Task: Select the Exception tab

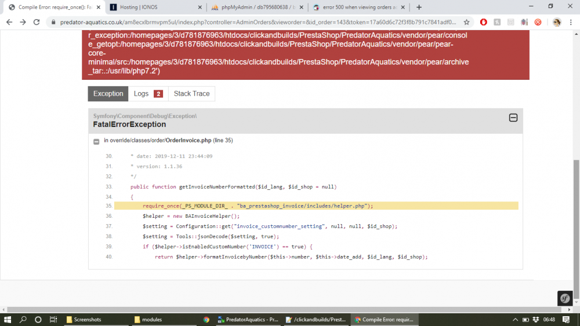Action: click(x=108, y=94)
